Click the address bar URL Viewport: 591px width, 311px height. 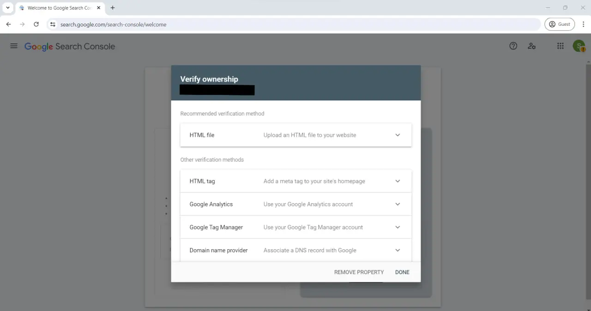click(113, 24)
